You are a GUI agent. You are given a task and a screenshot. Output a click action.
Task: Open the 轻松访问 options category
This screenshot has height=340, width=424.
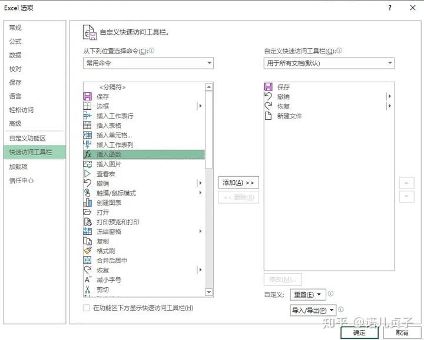click(35, 110)
